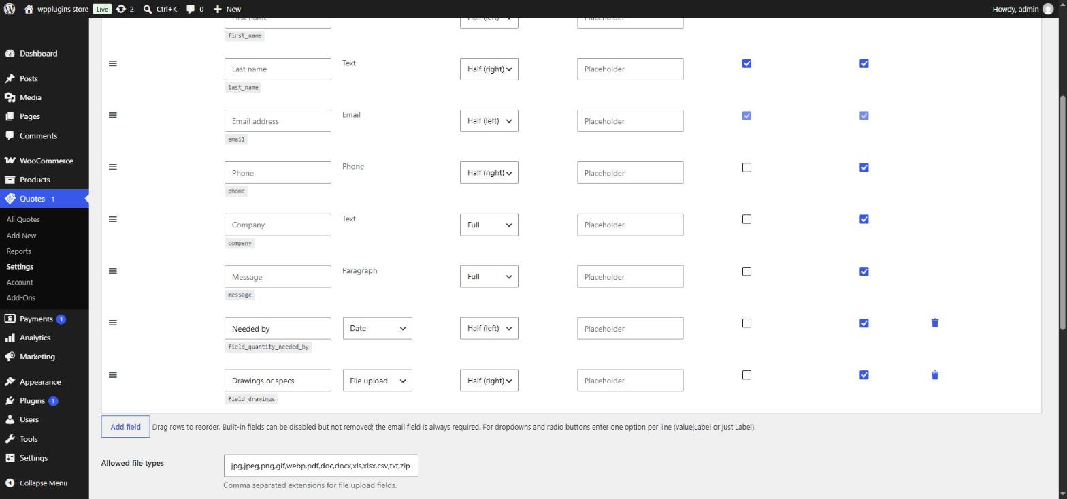Toggle first checkbox in Company row
Viewport: 1067px width, 499px height.
(x=746, y=219)
